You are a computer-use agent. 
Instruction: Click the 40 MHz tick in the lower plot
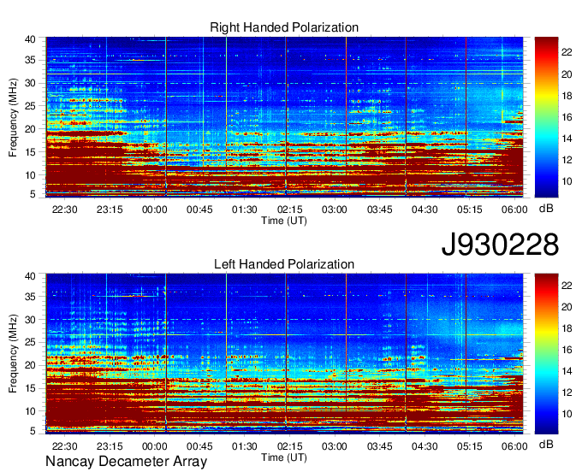pos(30,276)
